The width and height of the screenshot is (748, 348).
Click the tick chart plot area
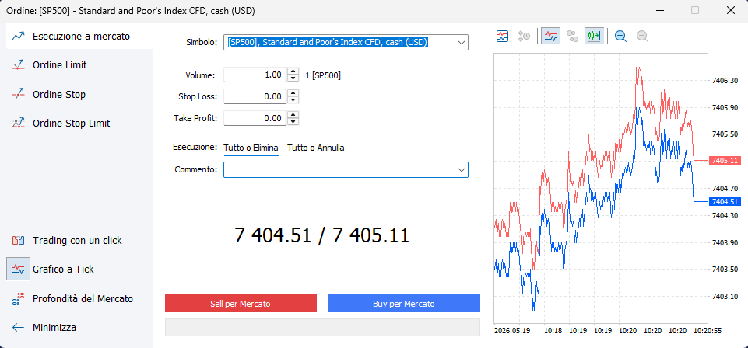click(600, 188)
